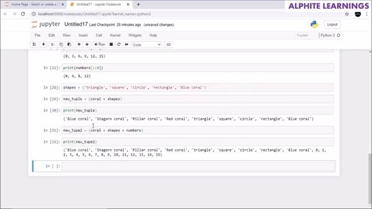Select cell new_tuple = (coral + shapes)

pos(198,99)
